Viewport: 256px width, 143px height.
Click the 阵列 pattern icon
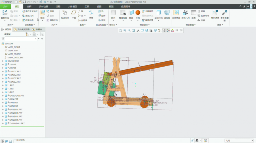point(113,13)
